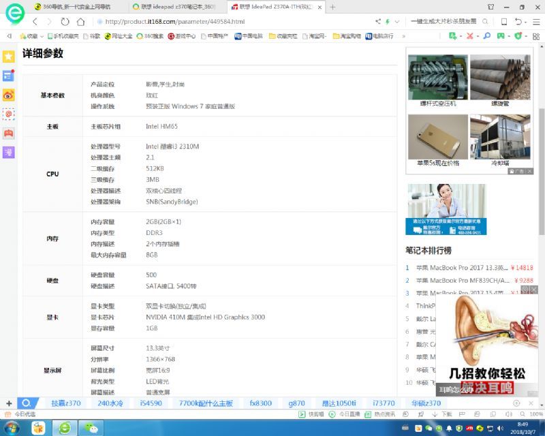Click the skin shirt icon in title bar
Screen dimensions: 545x436
490,7
